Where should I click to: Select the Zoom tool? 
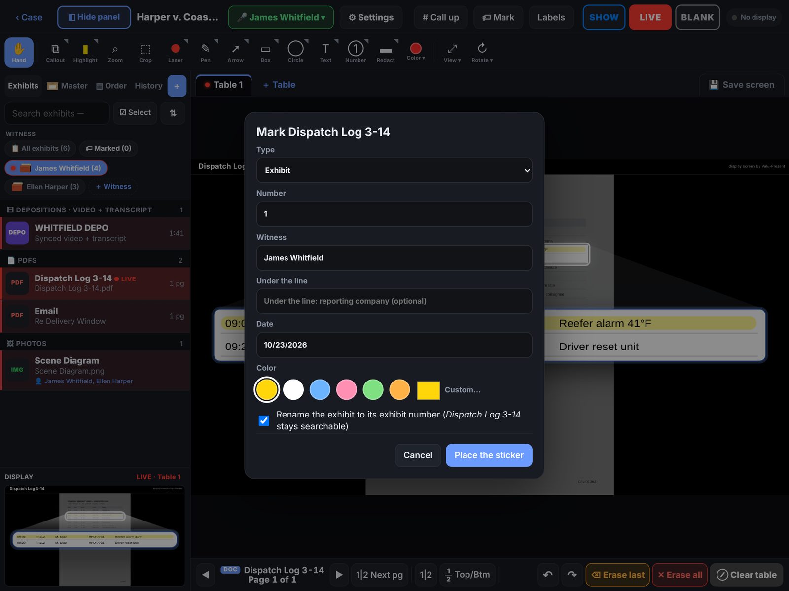[x=115, y=52]
